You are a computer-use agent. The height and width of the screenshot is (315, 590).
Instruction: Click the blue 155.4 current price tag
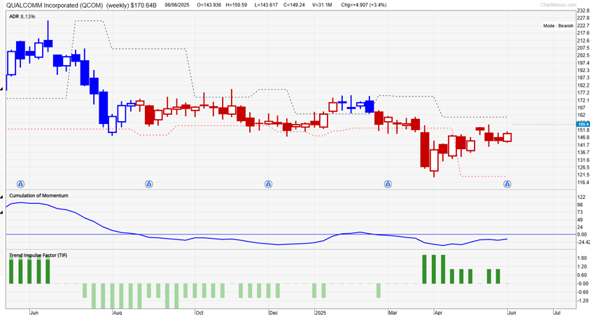(583, 124)
